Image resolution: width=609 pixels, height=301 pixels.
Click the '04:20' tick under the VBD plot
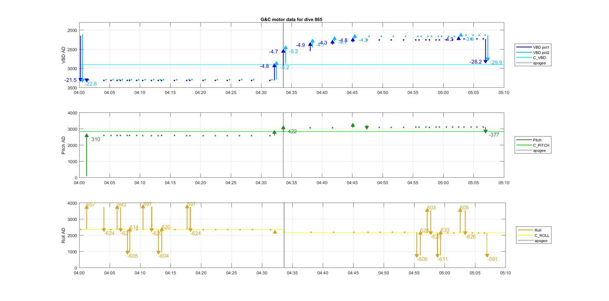tap(201, 93)
